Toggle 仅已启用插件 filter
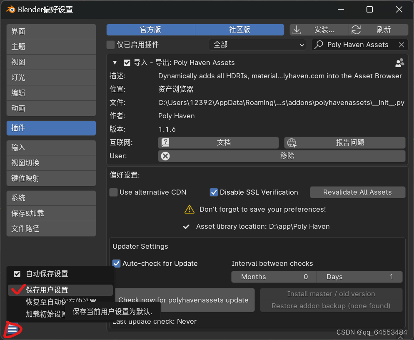414x340 pixels. (x=110, y=45)
